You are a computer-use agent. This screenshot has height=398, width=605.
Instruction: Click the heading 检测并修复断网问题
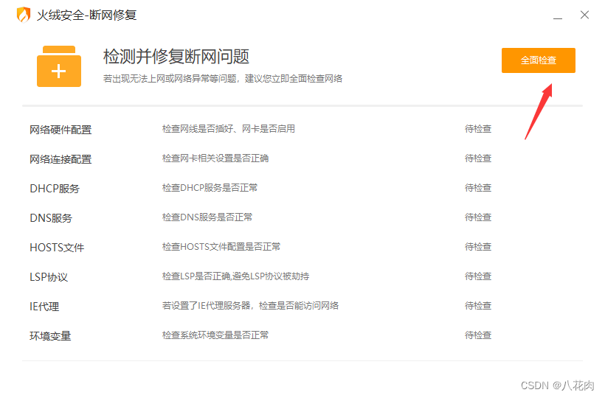point(176,57)
